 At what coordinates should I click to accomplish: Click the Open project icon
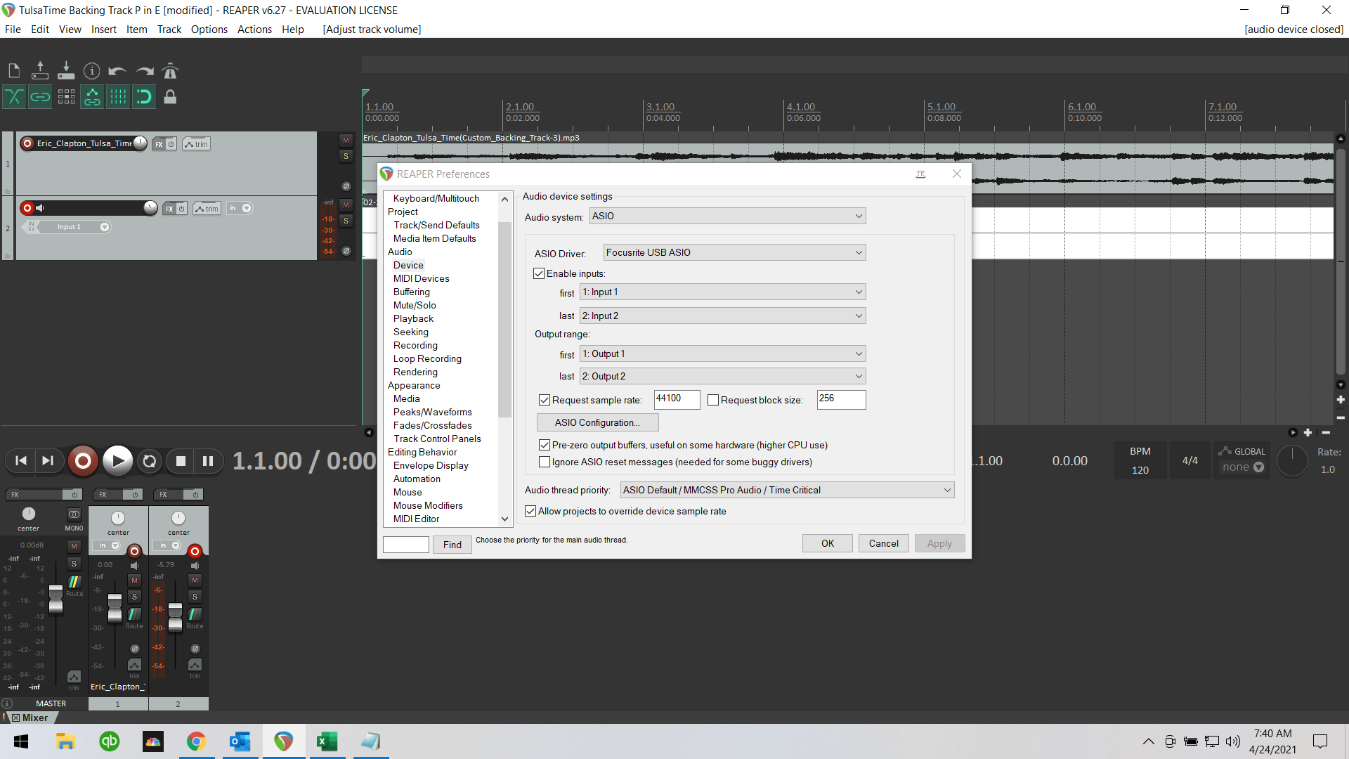click(x=40, y=70)
